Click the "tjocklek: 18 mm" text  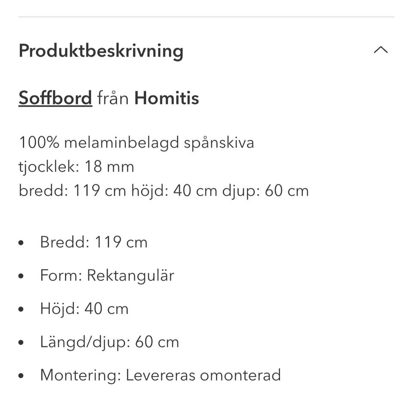77,166
